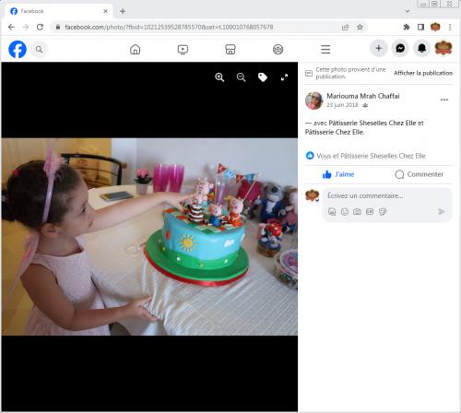This screenshot has width=461, height=413.
Task: Open post options three-dots menu
Action: pyautogui.click(x=444, y=100)
